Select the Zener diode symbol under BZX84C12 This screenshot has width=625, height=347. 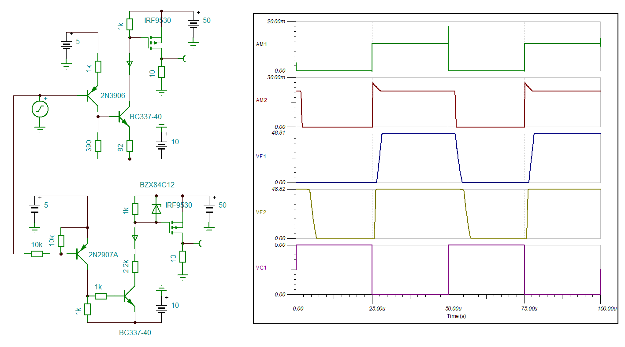(156, 209)
